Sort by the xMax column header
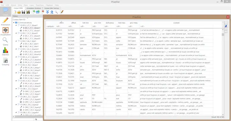 tap(73, 23)
